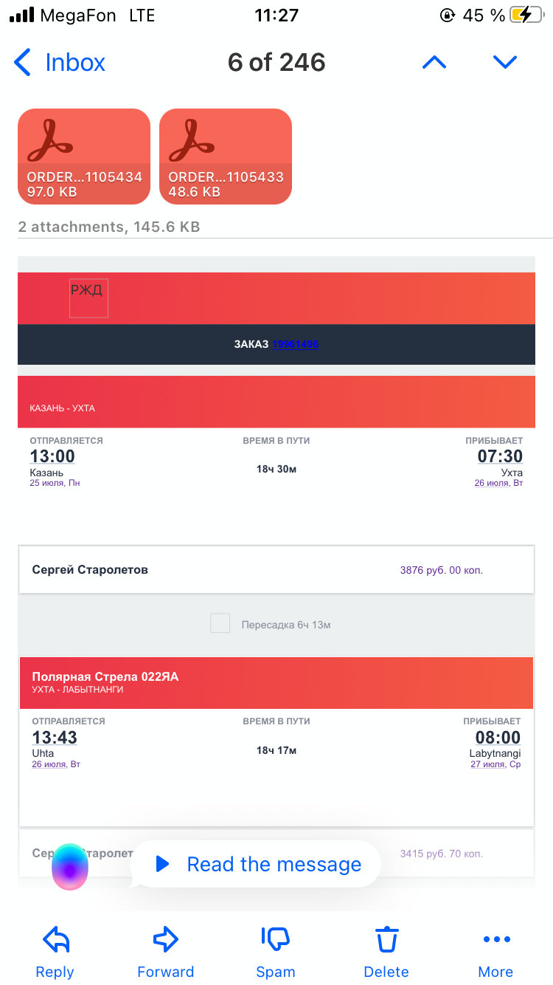
Task: Tap the Read the message button
Action: [256, 864]
